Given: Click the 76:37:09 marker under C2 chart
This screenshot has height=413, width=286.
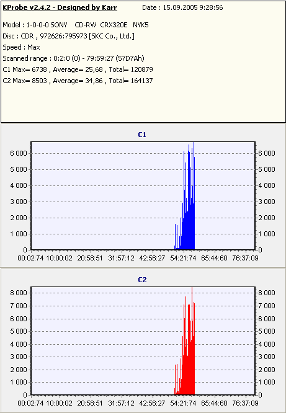Looking at the screenshot, I should point(246,403).
